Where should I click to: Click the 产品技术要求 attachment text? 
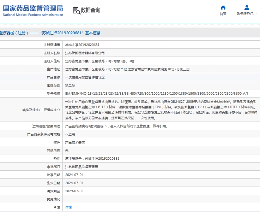point(75,142)
